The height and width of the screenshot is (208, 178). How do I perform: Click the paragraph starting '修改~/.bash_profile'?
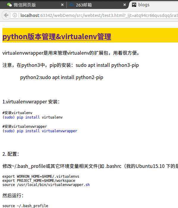90,166
